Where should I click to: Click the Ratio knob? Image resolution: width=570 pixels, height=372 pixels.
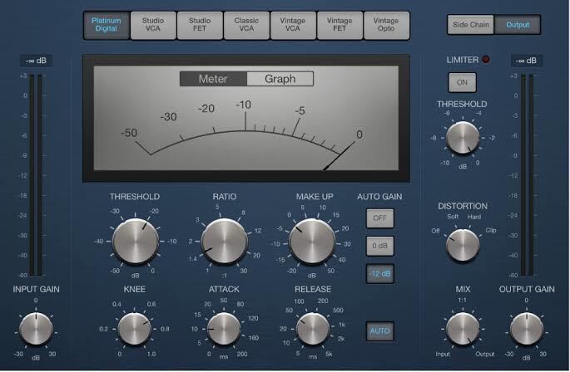225,242
